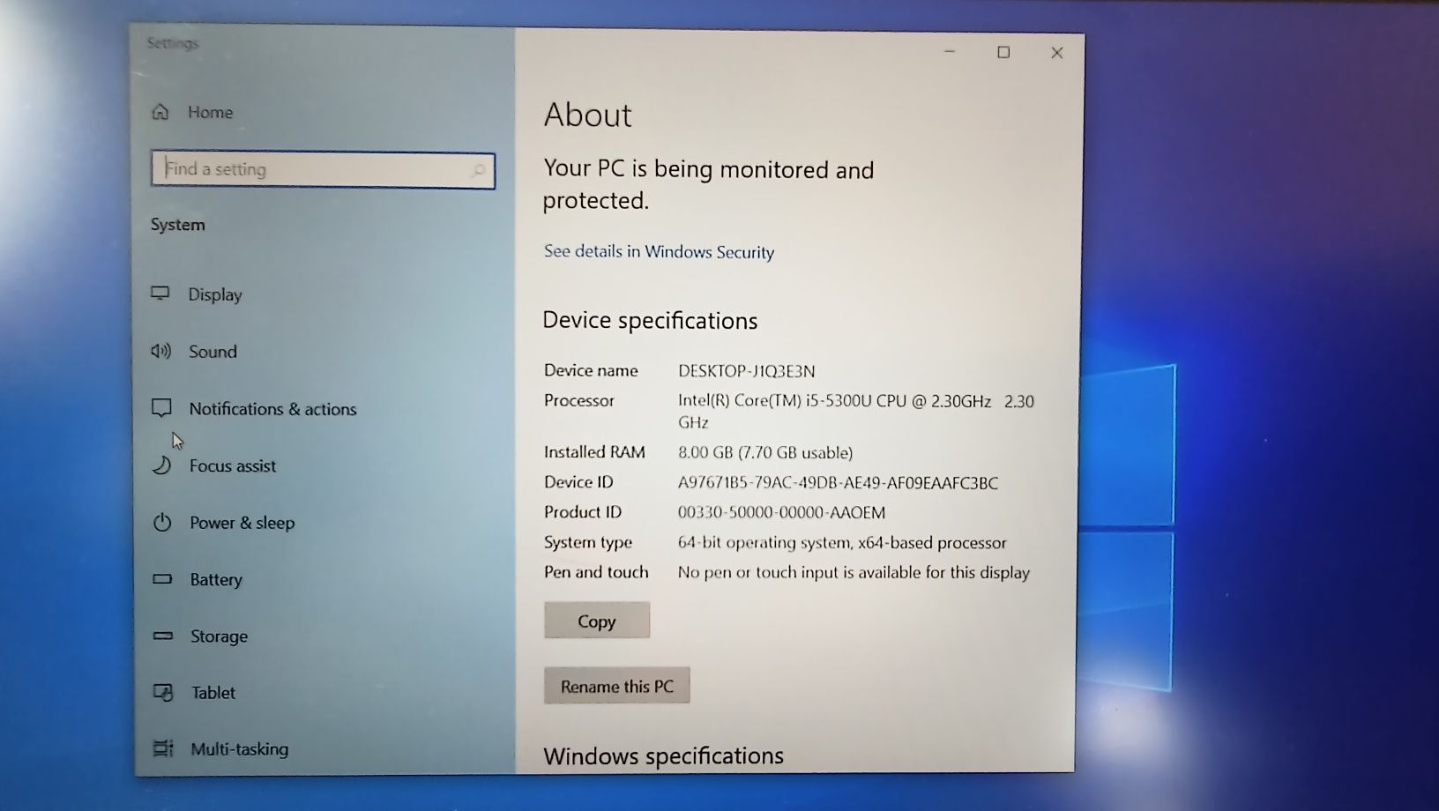Click the Device ID label

coord(578,482)
